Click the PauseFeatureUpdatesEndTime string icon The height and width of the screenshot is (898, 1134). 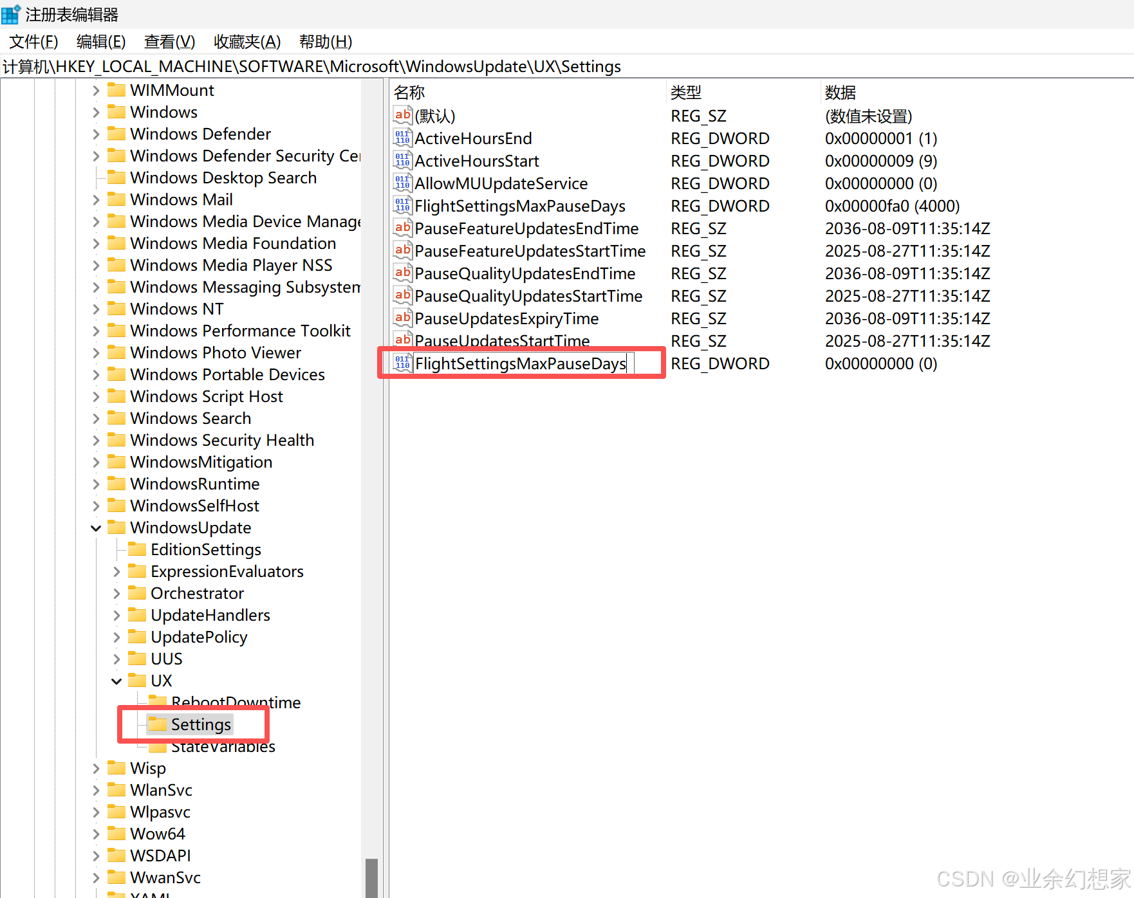(x=402, y=228)
